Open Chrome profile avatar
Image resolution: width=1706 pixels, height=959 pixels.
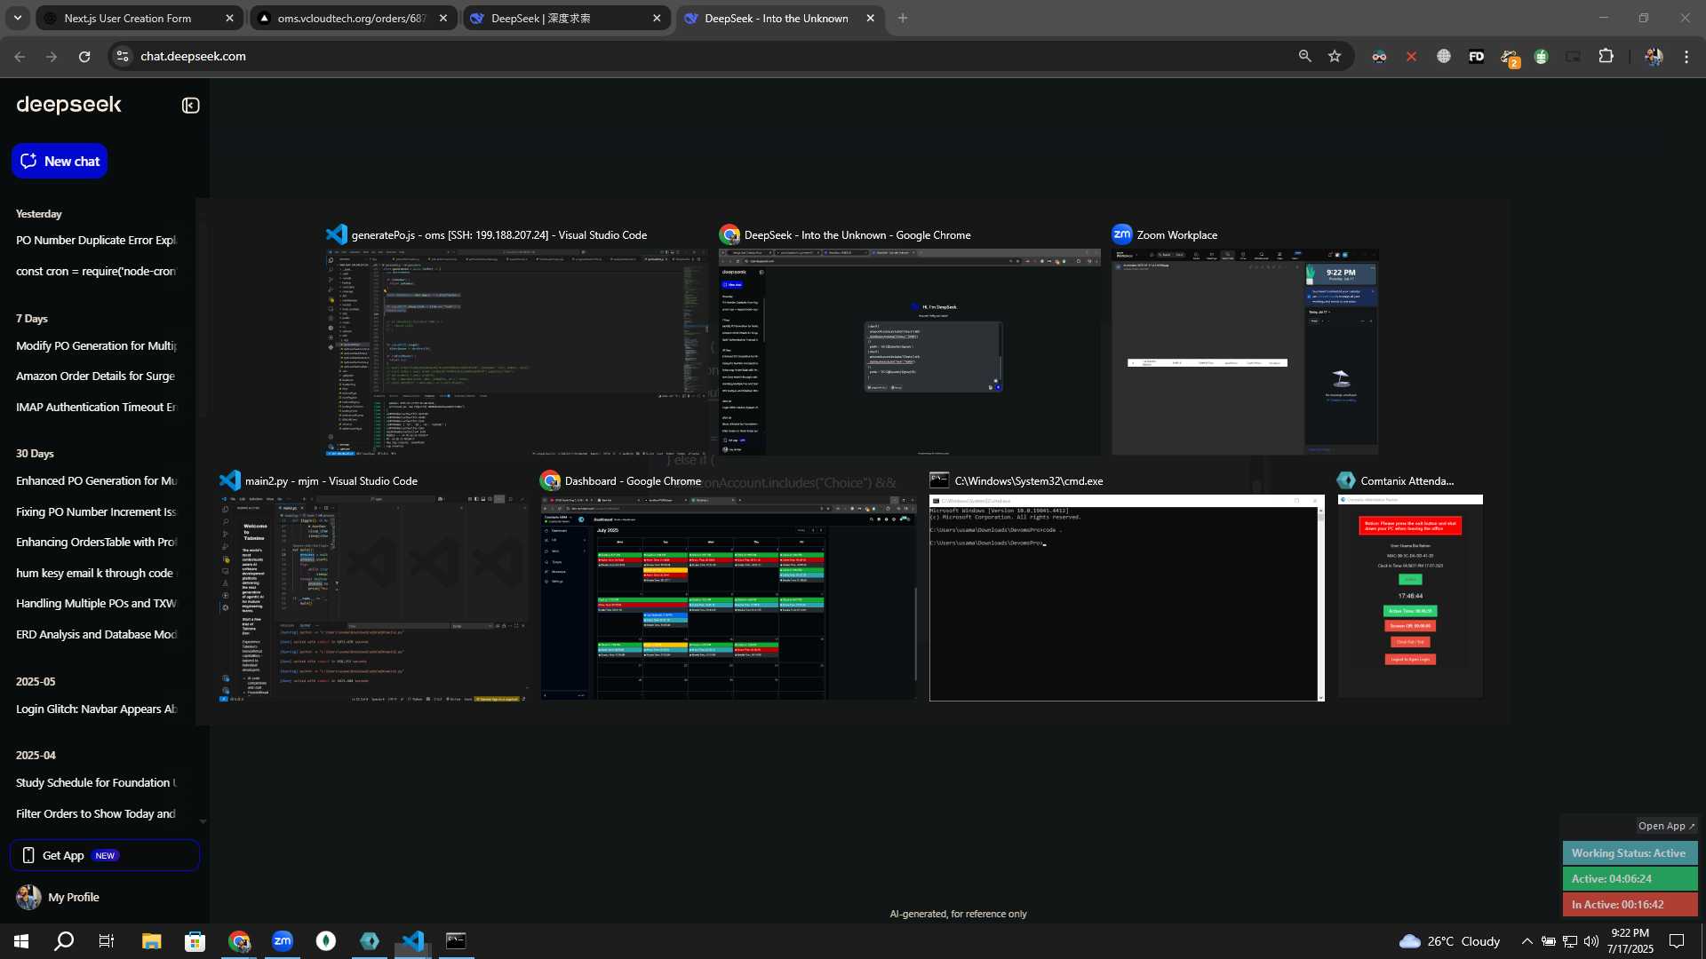tap(1654, 57)
